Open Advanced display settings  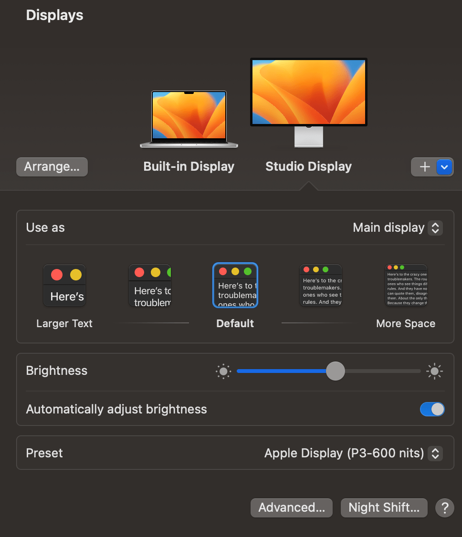(x=291, y=507)
